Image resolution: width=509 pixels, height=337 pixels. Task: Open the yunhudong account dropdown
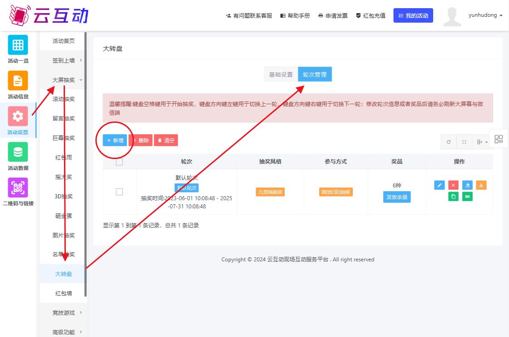[485, 15]
